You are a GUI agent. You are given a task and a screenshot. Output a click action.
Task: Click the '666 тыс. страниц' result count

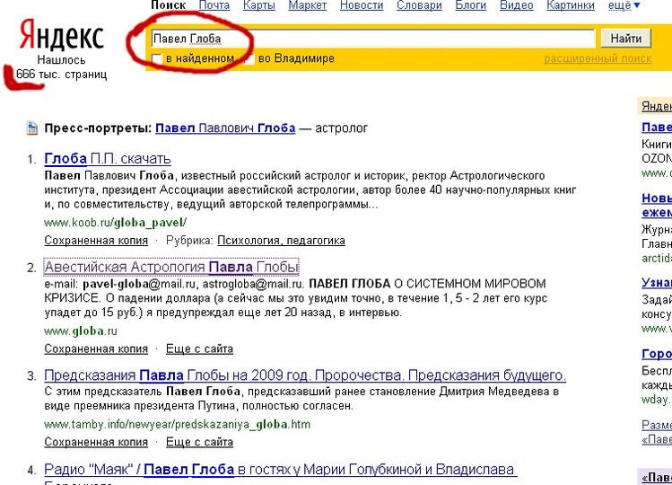[61, 75]
